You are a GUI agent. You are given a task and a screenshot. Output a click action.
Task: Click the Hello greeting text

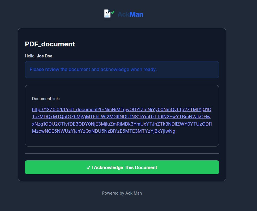coord(30,56)
